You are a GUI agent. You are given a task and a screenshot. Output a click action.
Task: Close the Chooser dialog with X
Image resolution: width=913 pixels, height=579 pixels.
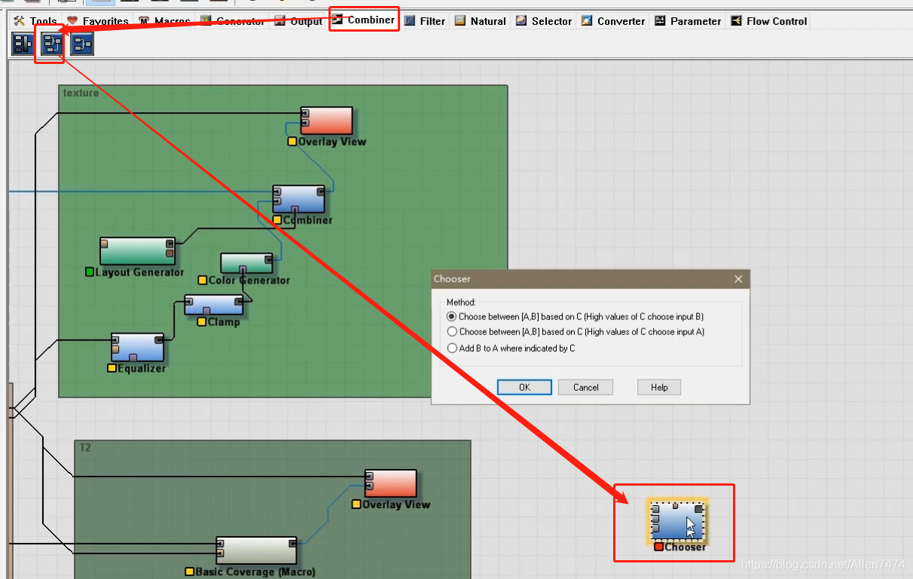coord(738,279)
